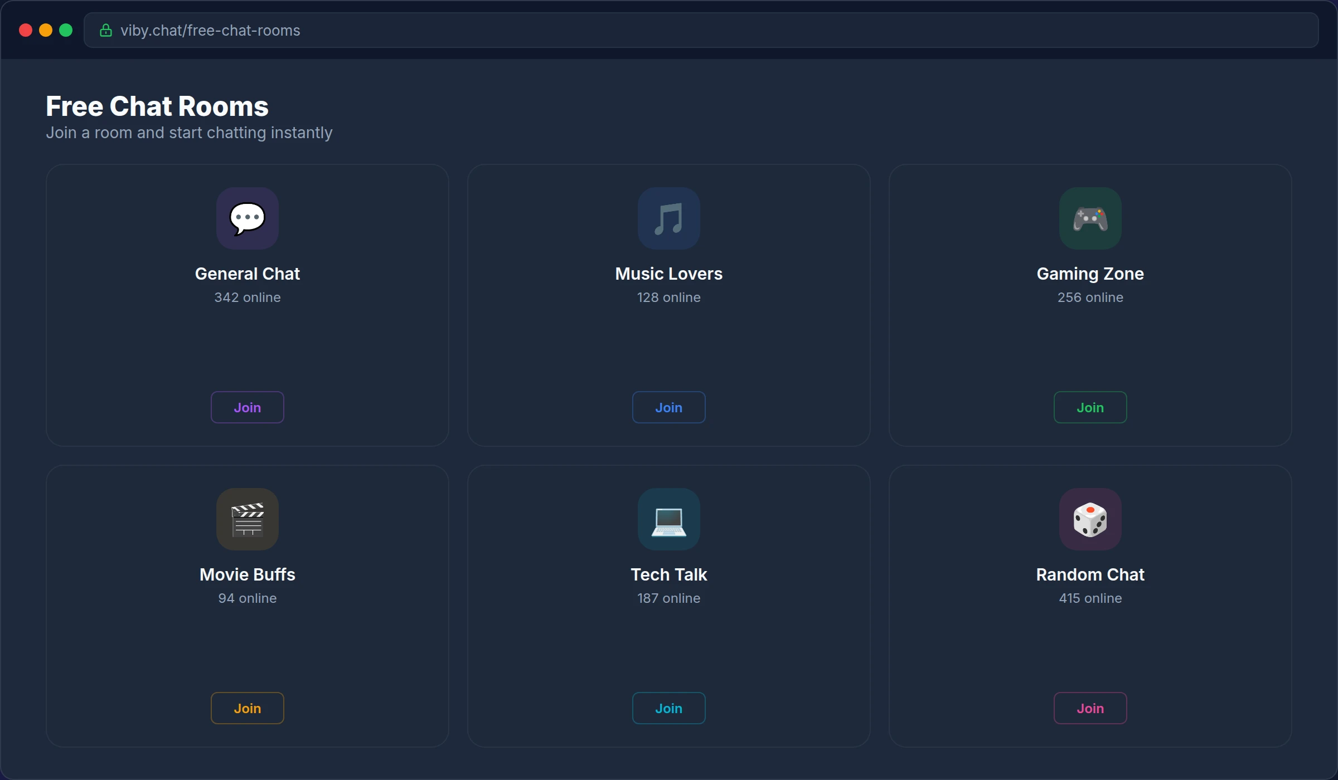Click the Movie Buffs clapperboard icon
This screenshot has height=780, width=1338.
(x=247, y=519)
